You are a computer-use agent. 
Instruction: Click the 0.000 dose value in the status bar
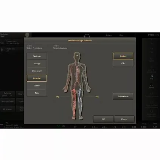[x=144, y=127]
